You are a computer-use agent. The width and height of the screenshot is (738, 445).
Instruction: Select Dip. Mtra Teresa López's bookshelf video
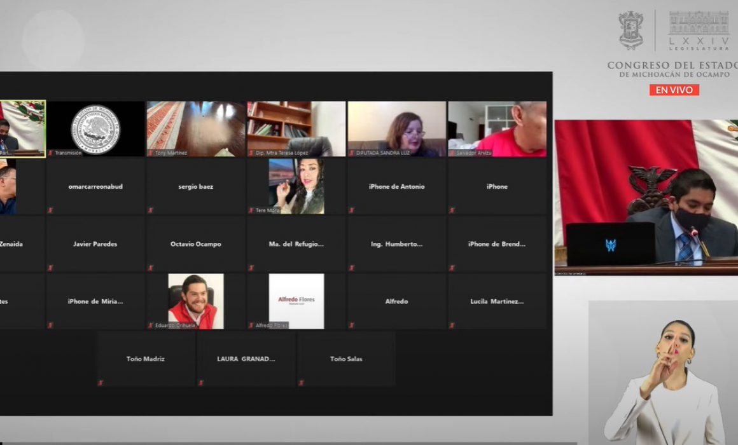point(296,129)
